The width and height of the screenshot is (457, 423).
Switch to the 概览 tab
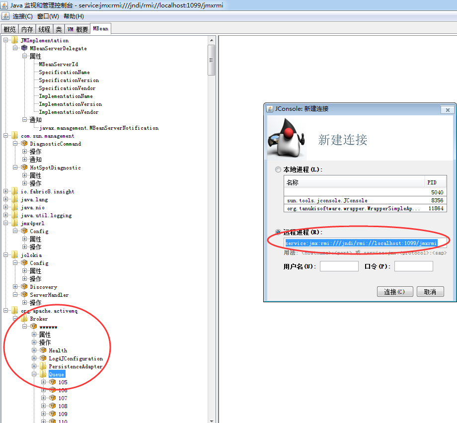click(9, 29)
